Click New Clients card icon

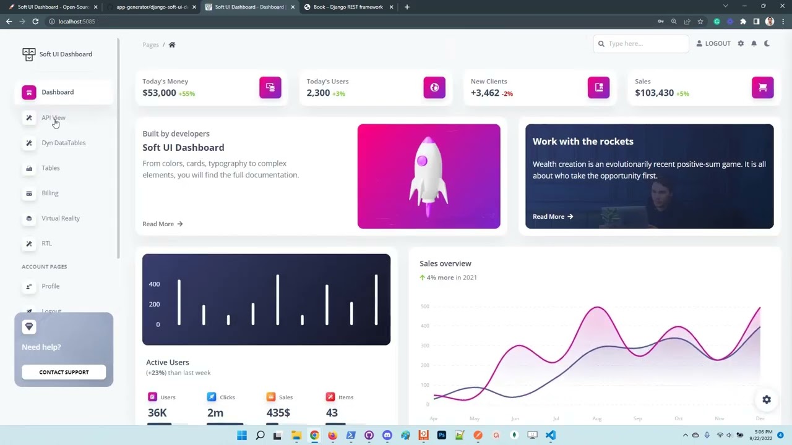pos(599,87)
